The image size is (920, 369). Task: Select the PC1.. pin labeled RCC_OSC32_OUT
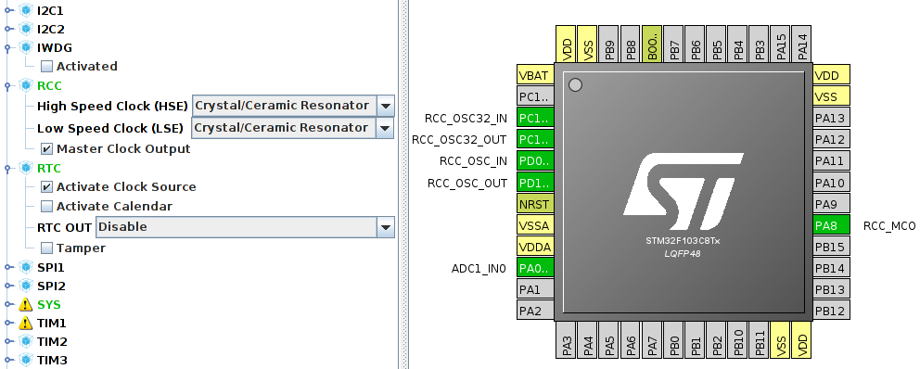click(535, 140)
